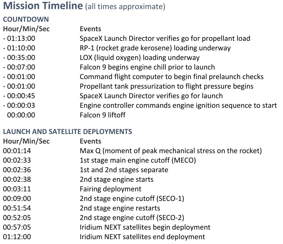The width and height of the screenshot is (283, 244).
Task: Select Iridium NEXT satellites end deployment
Action: [142, 237]
